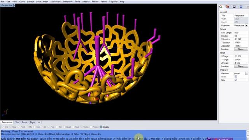Enable the Tan object snap
This screenshot has width=249, height=140.
[57, 127]
